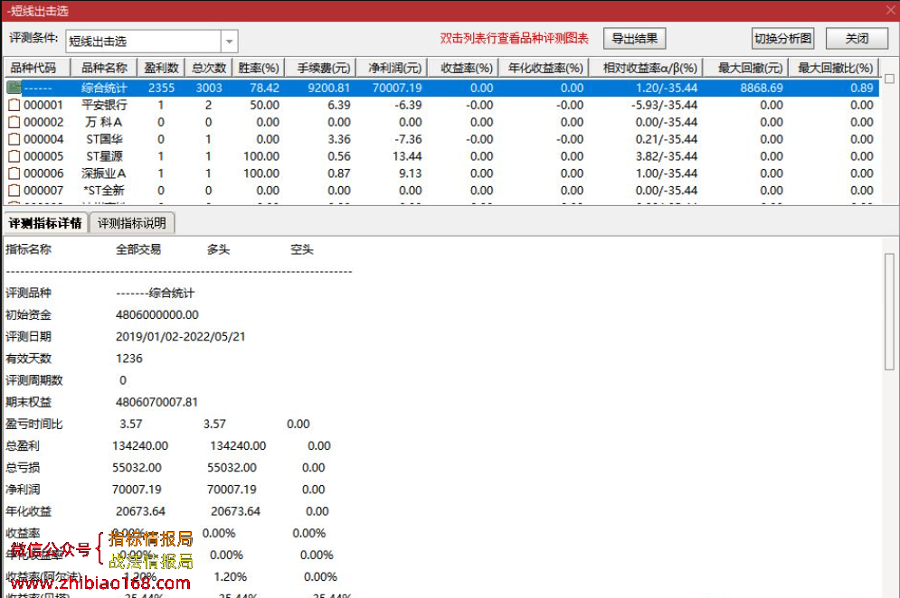Screen dimensions: 900x598
Task: Select the 综合统计 summary row
Action: 442,88
